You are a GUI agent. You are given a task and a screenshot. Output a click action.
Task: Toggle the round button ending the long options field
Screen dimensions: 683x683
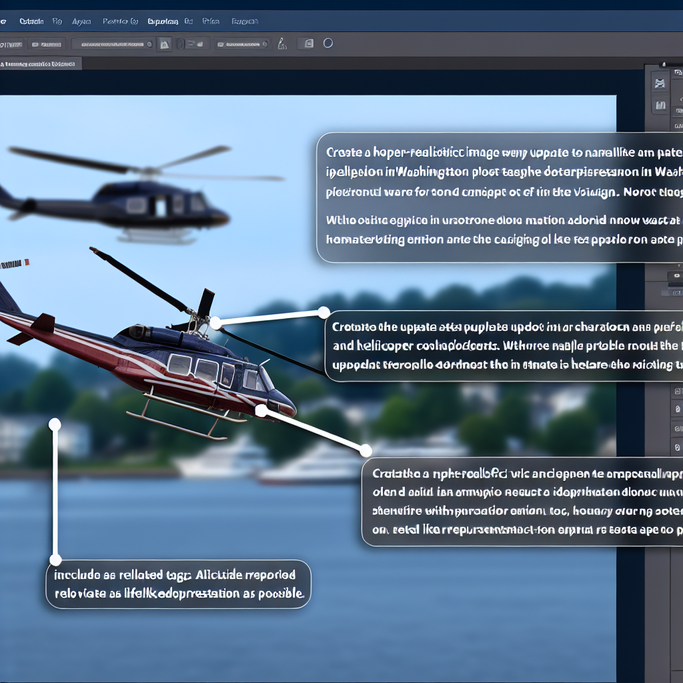[148, 45]
